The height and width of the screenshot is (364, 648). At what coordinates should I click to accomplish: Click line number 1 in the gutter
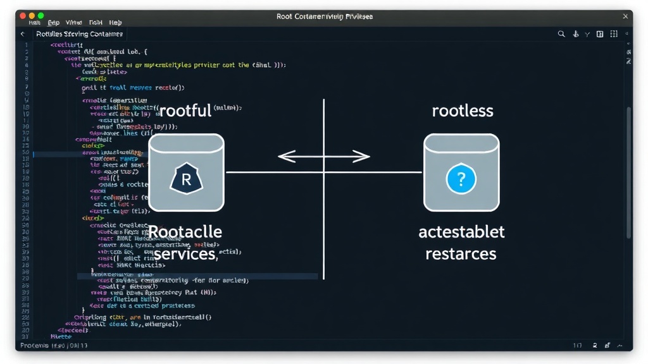point(27,45)
